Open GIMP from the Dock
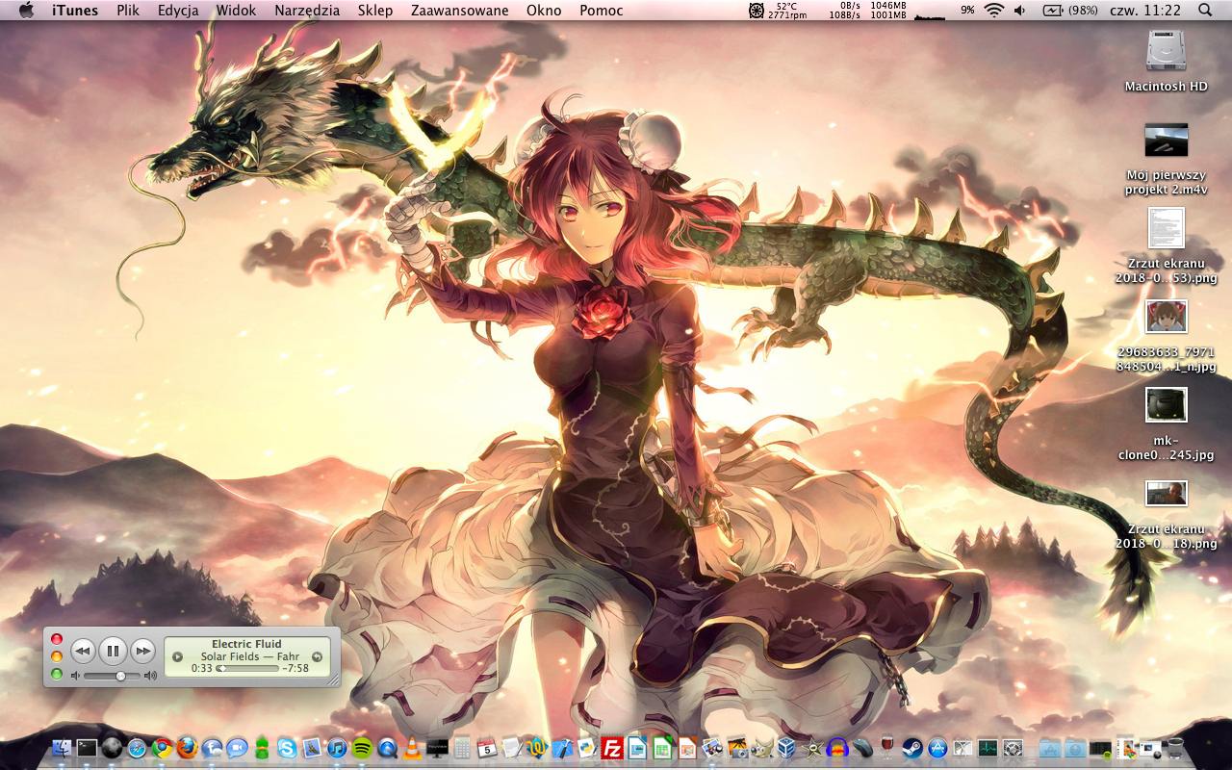Image resolution: width=1232 pixels, height=770 pixels. (x=762, y=748)
